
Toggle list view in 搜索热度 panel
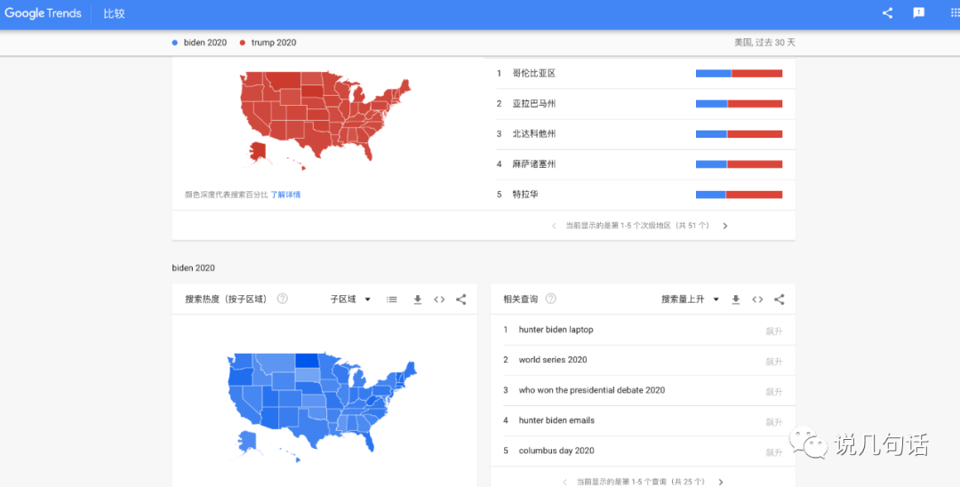tap(392, 299)
